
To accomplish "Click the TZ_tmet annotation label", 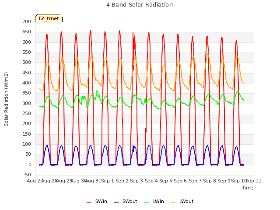I will point(49,18).
